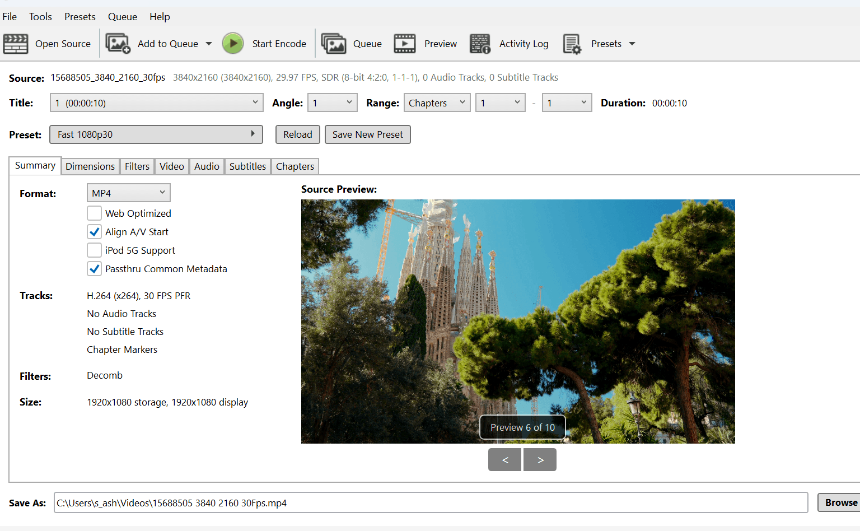
Task: Click the source preview image
Action: (x=518, y=322)
